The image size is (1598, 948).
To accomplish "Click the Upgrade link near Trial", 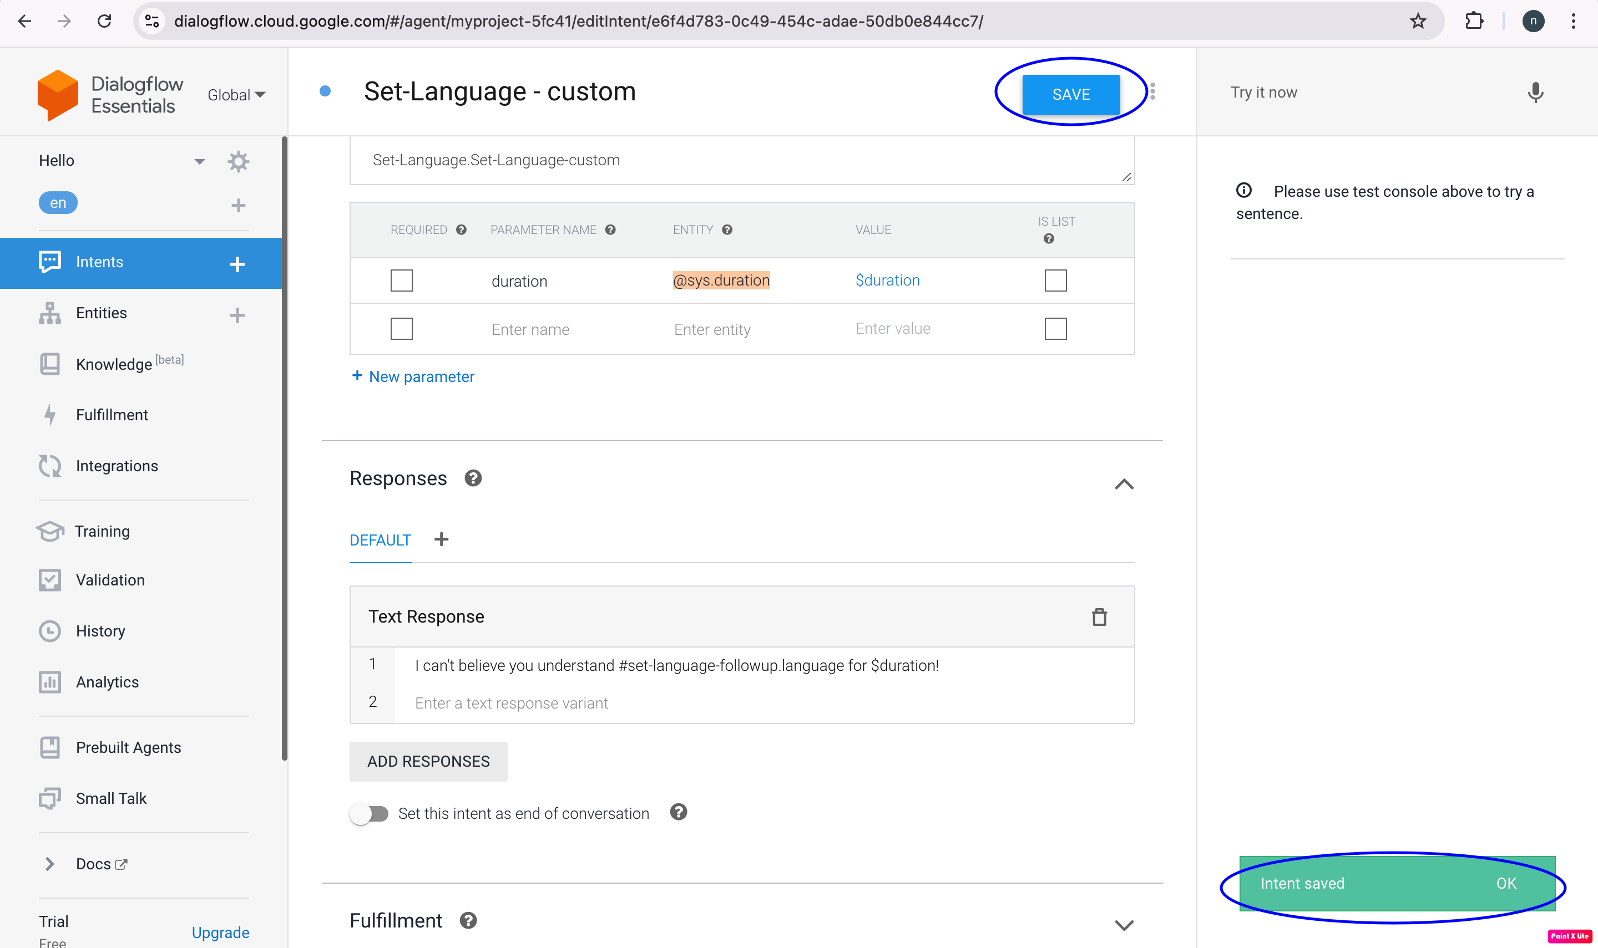I will (x=220, y=932).
